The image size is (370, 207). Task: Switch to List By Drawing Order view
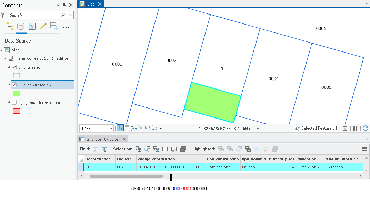[10, 26]
